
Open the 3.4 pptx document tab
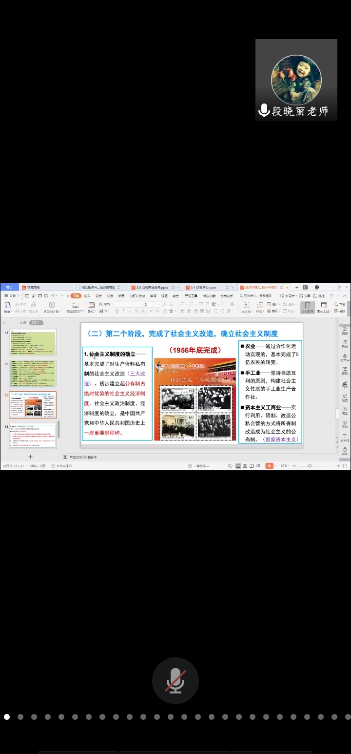[203, 288]
